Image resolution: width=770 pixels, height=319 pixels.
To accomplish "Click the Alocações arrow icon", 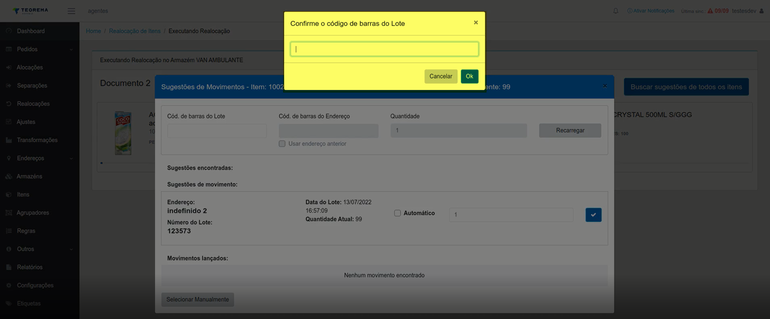I will [x=9, y=67].
